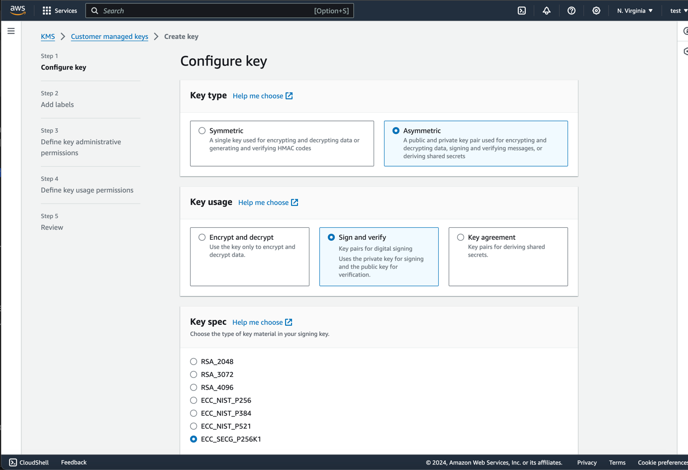688x470 pixels.
Task: Go to Step 5 Review
Action: pos(52,227)
